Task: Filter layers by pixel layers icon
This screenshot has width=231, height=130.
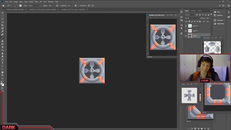Action: [197, 15]
